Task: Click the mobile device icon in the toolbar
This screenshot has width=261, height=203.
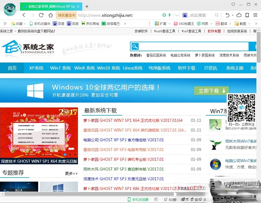Action: click(x=247, y=15)
